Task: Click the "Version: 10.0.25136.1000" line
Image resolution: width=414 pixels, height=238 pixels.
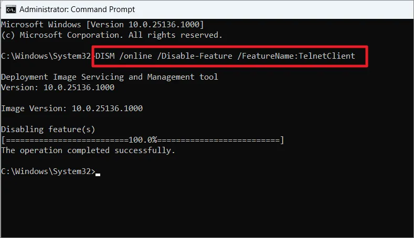Action: 58,88
